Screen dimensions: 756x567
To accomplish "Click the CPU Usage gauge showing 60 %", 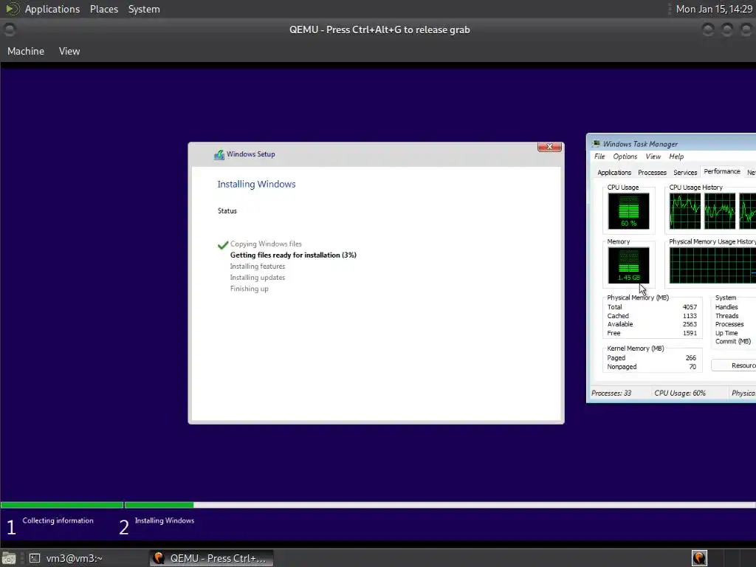I will click(x=628, y=210).
